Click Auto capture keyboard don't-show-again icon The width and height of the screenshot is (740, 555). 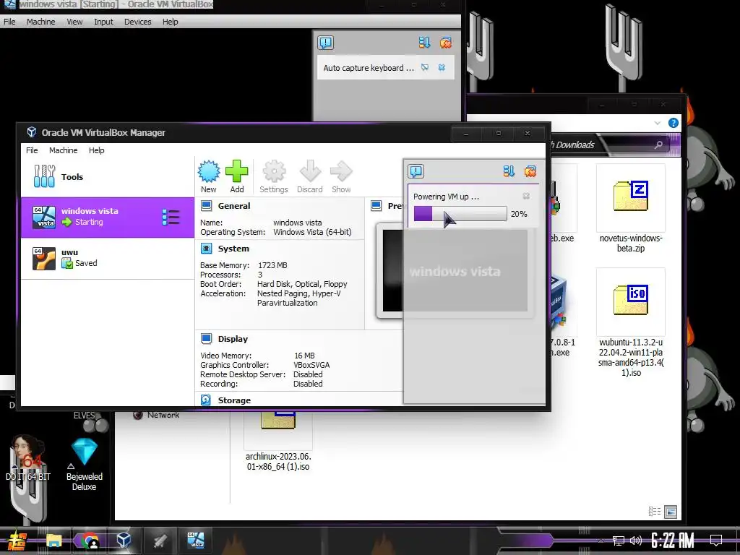point(425,67)
